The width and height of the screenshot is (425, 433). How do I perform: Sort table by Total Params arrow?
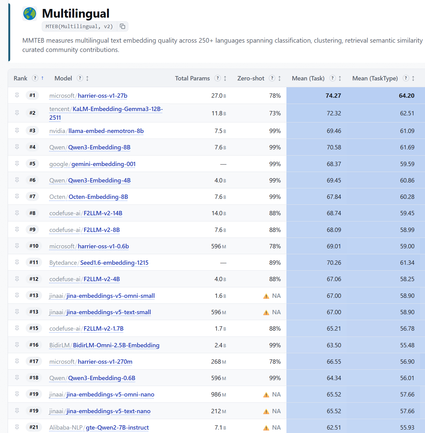pyautogui.click(x=225, y=78)
